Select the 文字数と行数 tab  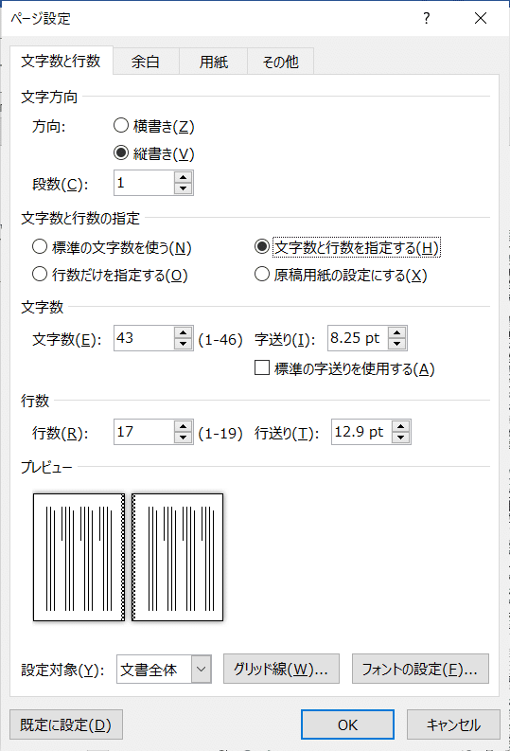(x=61, y=61)
